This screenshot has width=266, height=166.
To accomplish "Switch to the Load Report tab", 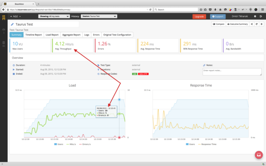I will (52, 35).
